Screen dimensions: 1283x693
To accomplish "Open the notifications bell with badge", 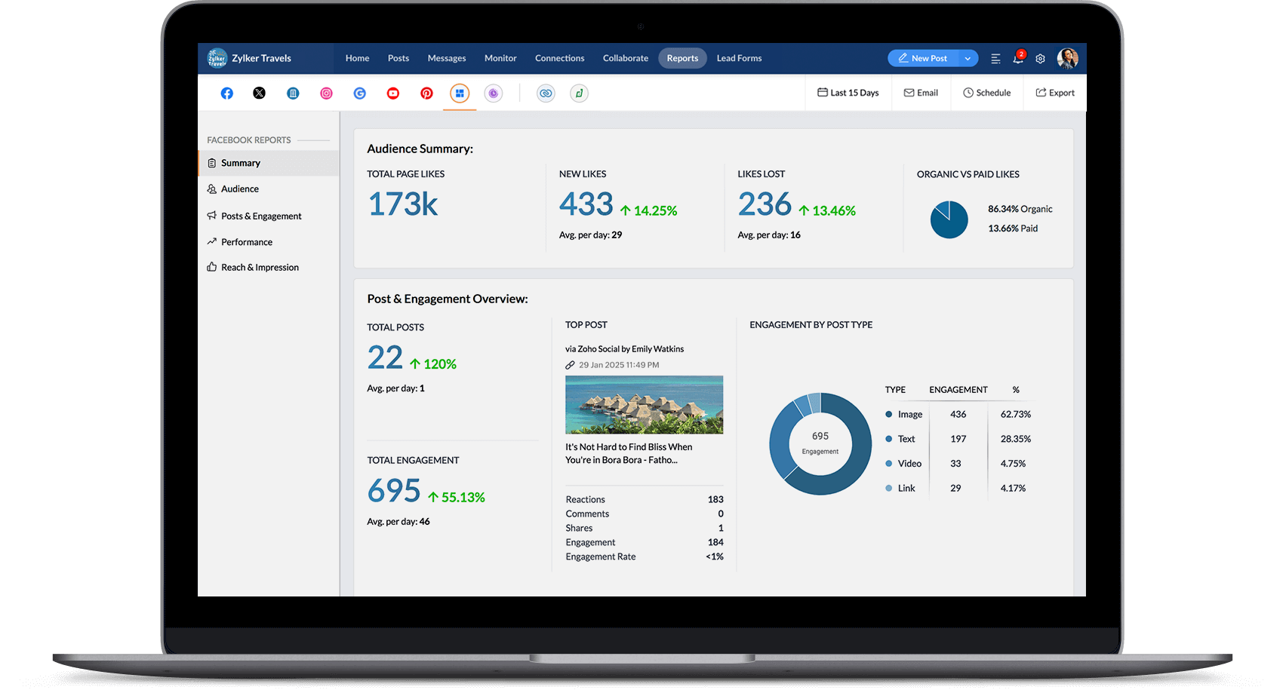I will coord(1017,58).
